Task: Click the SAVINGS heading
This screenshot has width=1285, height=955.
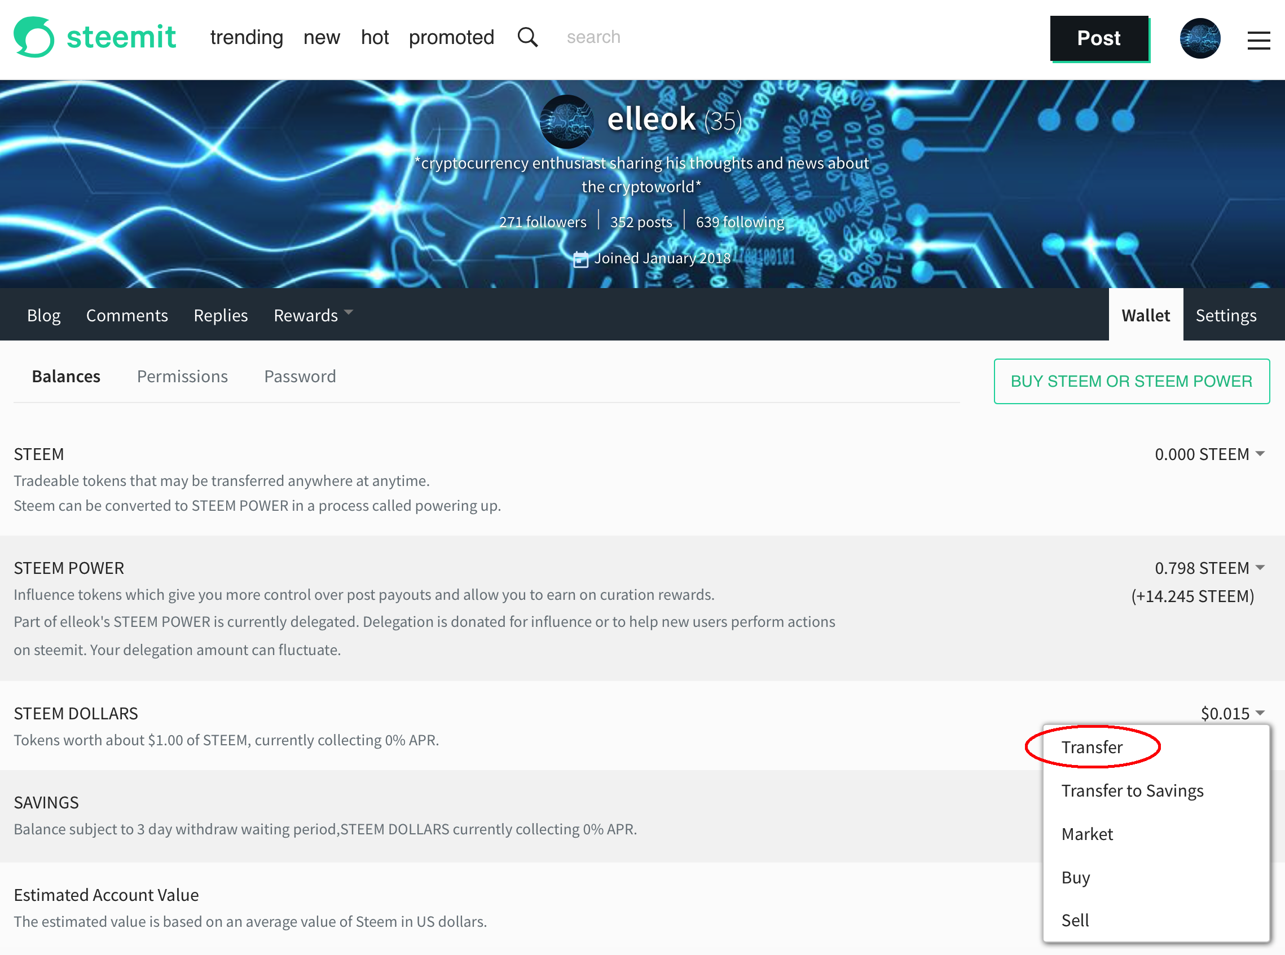Action: pos(46,802)
